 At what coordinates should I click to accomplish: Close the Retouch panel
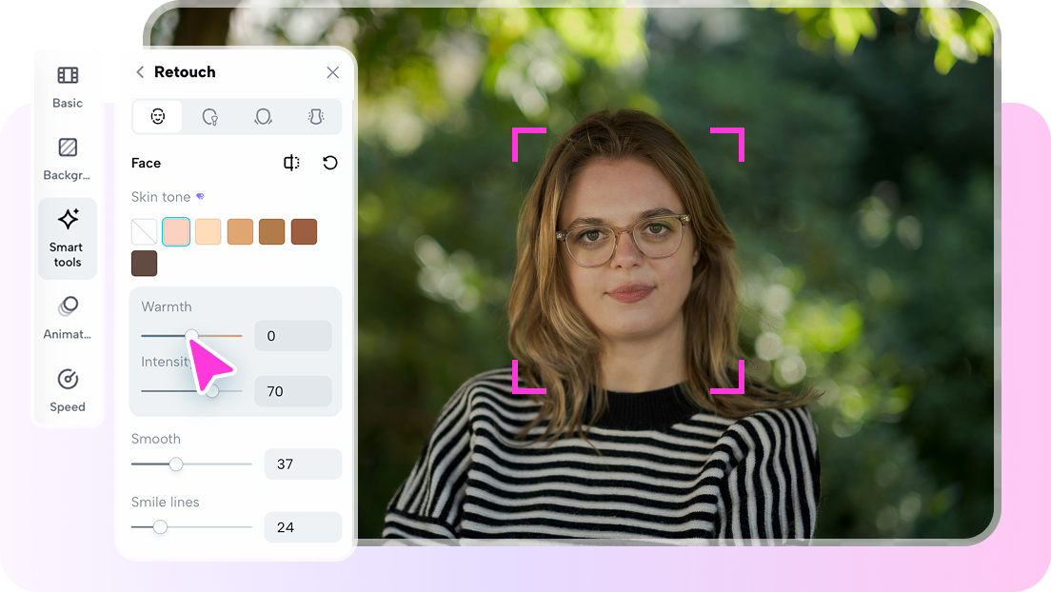coord(332,72)
